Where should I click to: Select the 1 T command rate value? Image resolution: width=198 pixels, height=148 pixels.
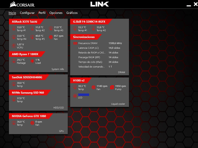(110, 67)
